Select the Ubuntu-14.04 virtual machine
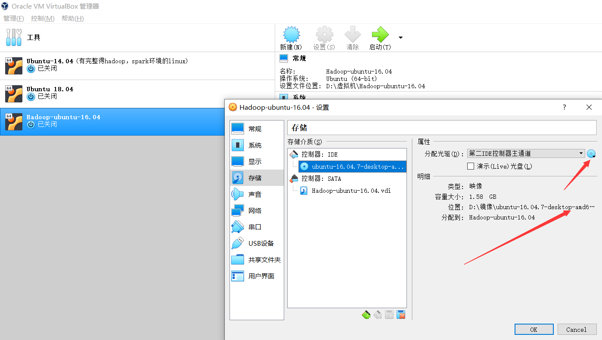The width and height of the screenshot is (602, 340). (x=137, y=66)
